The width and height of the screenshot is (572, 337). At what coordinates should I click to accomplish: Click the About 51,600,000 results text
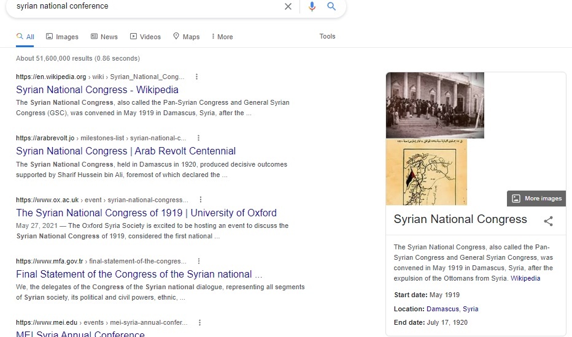(78, 58)
